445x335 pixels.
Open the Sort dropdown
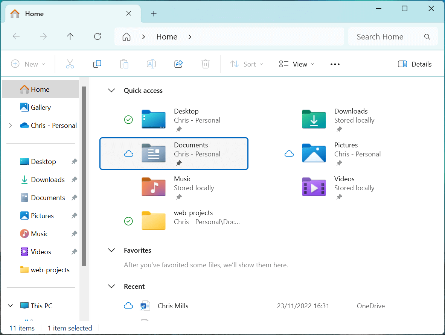coord(247,64)
